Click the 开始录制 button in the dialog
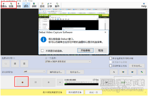Screen dimensions: 148x96 click(x=85, y=50)
